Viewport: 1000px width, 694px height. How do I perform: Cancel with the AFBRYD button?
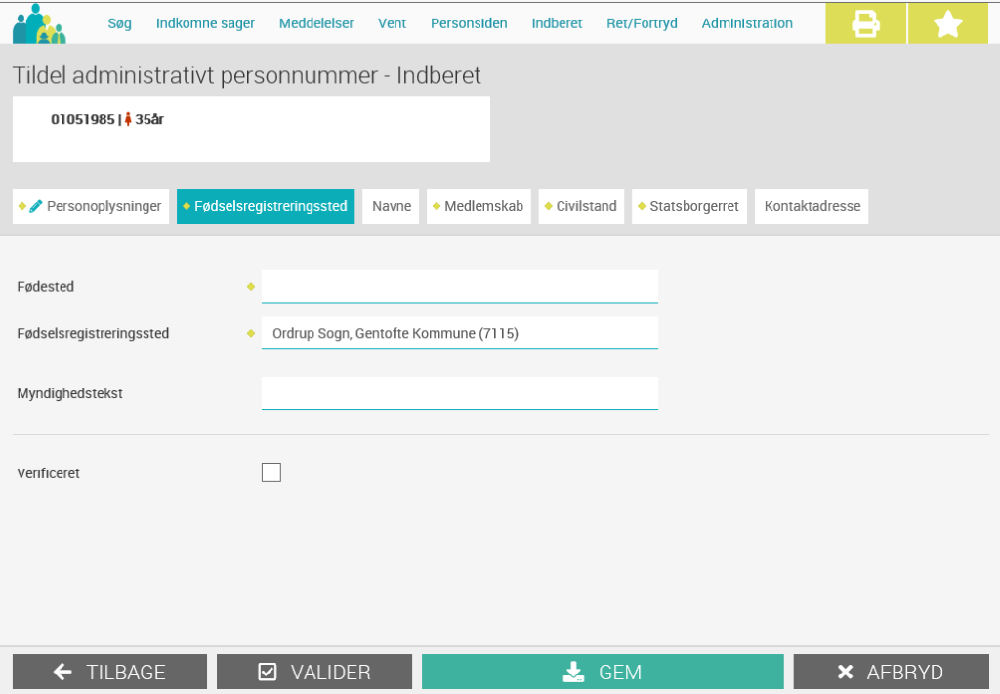891,671
